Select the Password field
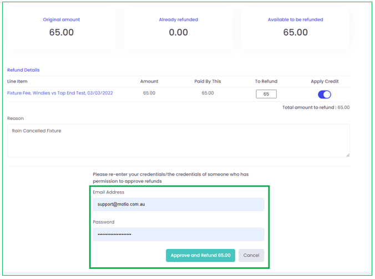This screenshot has height=279, width=375. coord(179,234)
